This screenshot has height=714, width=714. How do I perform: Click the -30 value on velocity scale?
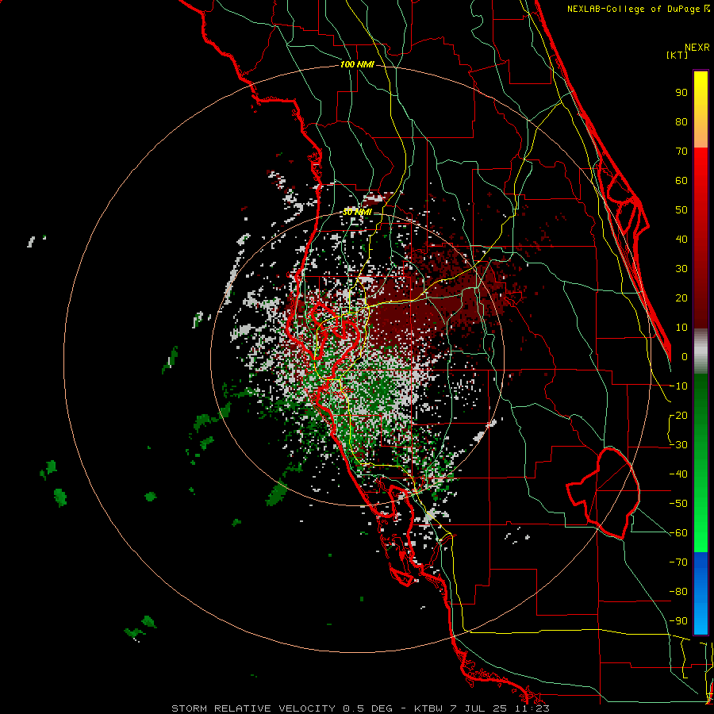678,445
